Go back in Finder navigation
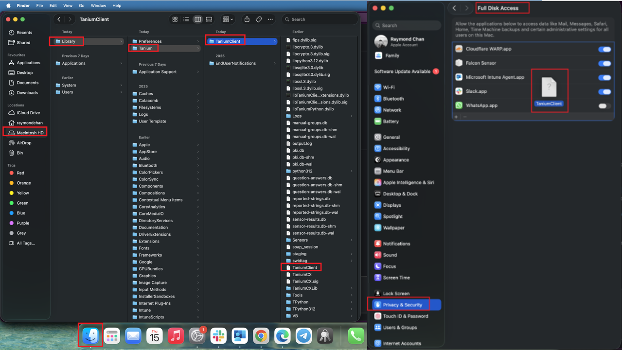Image resolution: width=622 pixels, height=350 pixels. [59, 19]
